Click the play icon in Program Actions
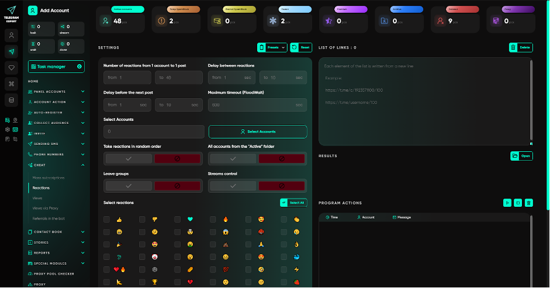The height and width of the screenshot is (288, 550). point(507,203)
